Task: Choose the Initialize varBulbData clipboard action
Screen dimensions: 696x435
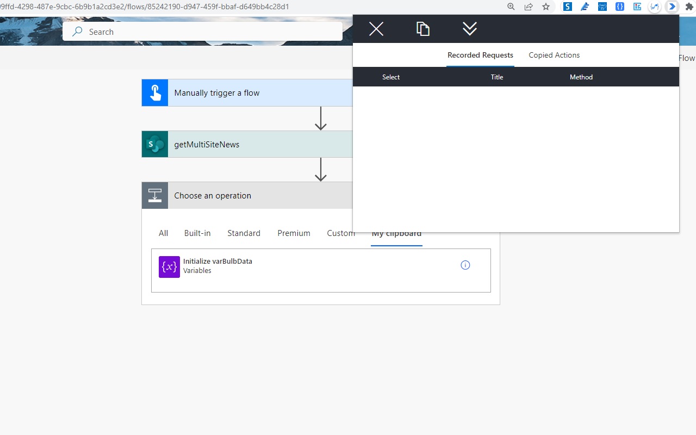Action: point(321,271)
